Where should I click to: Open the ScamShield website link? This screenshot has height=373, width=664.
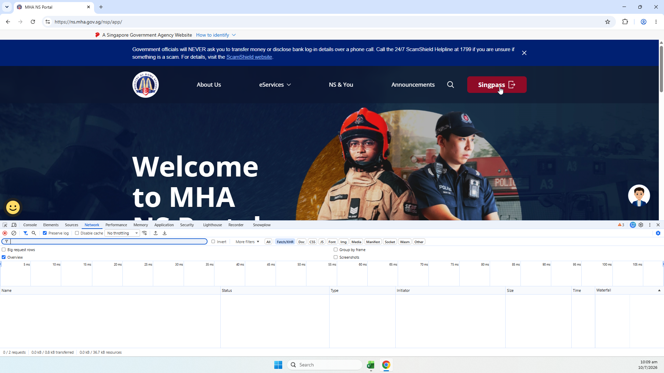pos(249,57)
